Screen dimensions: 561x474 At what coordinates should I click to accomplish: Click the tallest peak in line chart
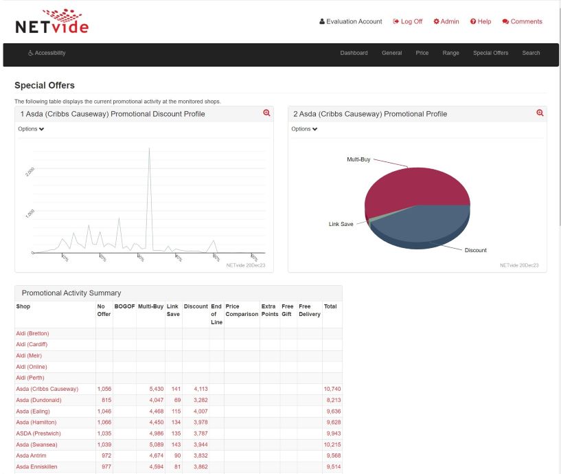[x=149, y=148]
